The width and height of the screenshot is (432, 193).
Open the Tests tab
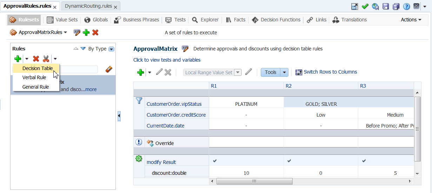click(x=175, y=20)
